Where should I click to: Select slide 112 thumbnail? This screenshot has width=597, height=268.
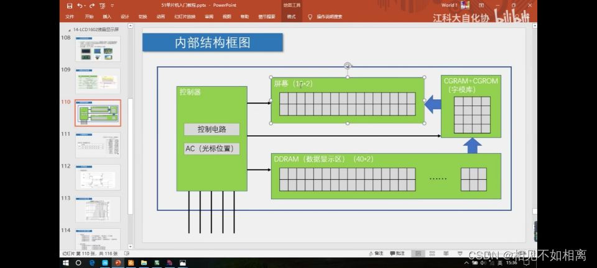click(x=98, y=177)
